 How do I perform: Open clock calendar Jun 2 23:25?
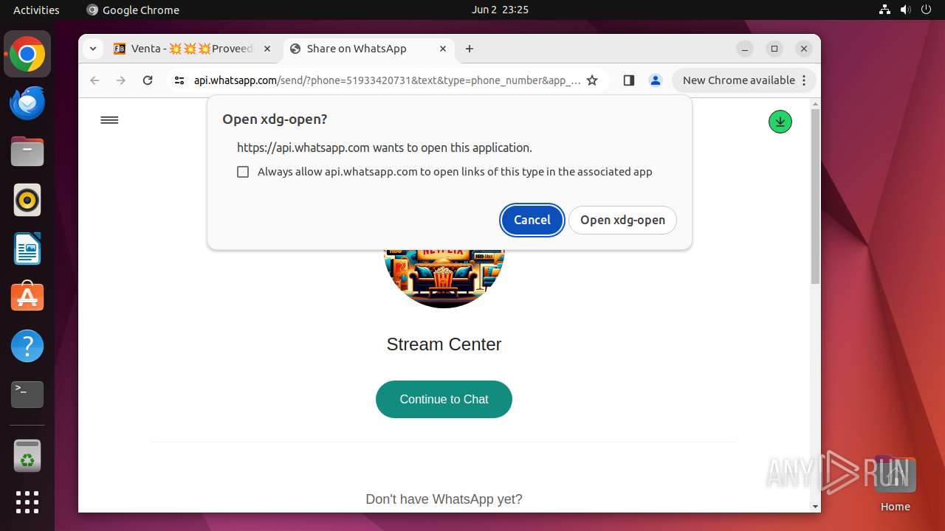pos(500,10)
